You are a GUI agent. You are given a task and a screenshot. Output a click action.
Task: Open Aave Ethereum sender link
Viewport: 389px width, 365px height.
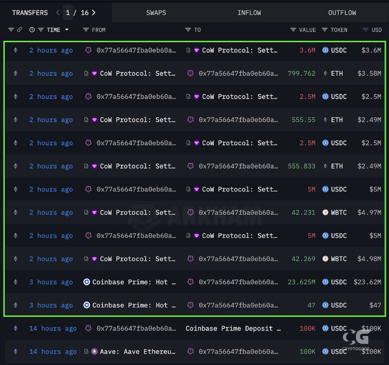[x=138, y=352]
